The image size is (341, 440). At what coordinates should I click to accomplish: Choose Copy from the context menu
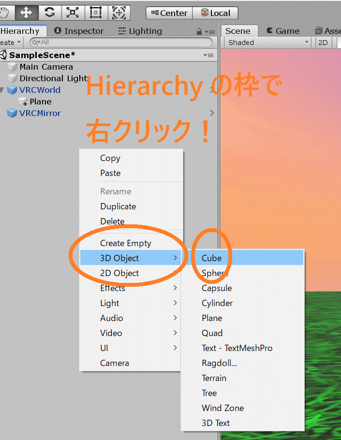tap(132, 158)
